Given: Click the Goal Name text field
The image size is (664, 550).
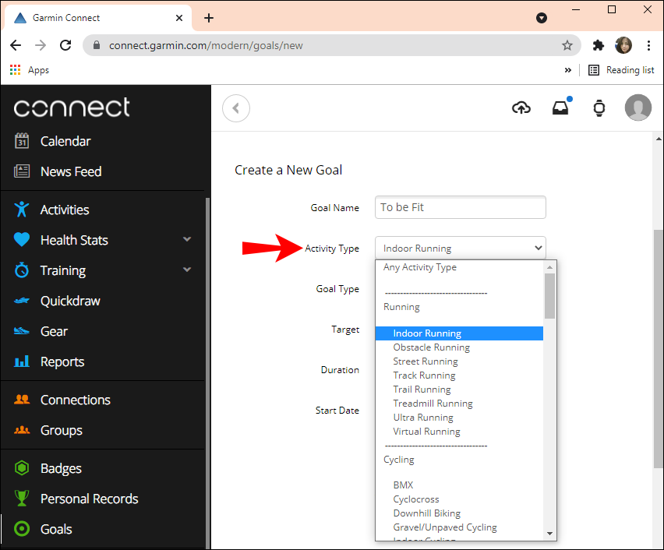Looking at the screenshot, I should point(460,208).
